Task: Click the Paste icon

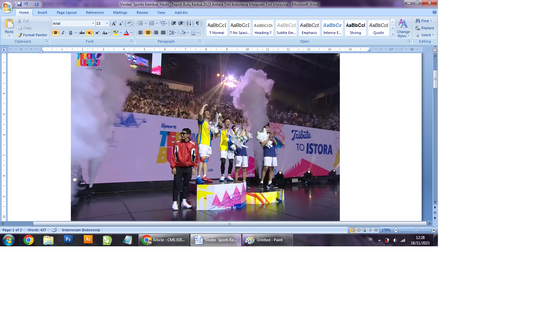Action: coord(9,23)
